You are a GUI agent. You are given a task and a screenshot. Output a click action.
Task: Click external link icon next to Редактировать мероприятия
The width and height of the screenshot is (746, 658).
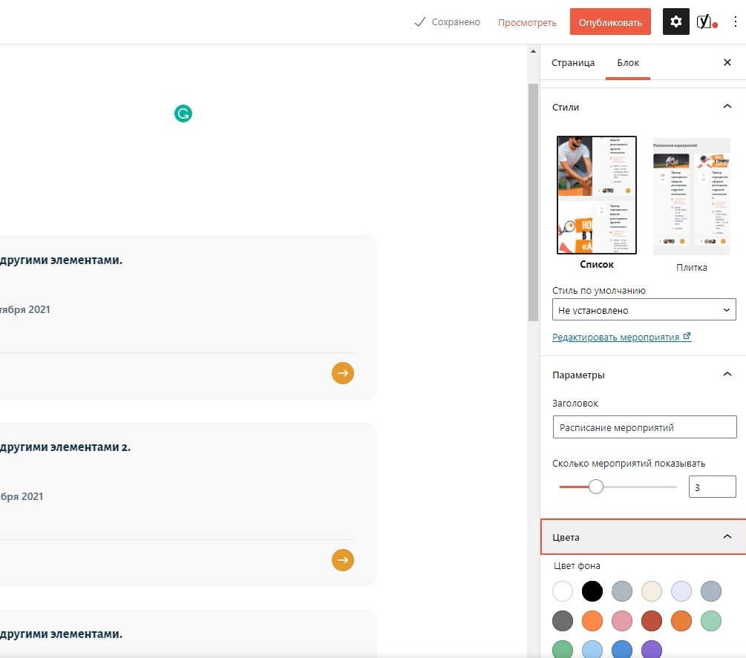(x=687, y=336)
